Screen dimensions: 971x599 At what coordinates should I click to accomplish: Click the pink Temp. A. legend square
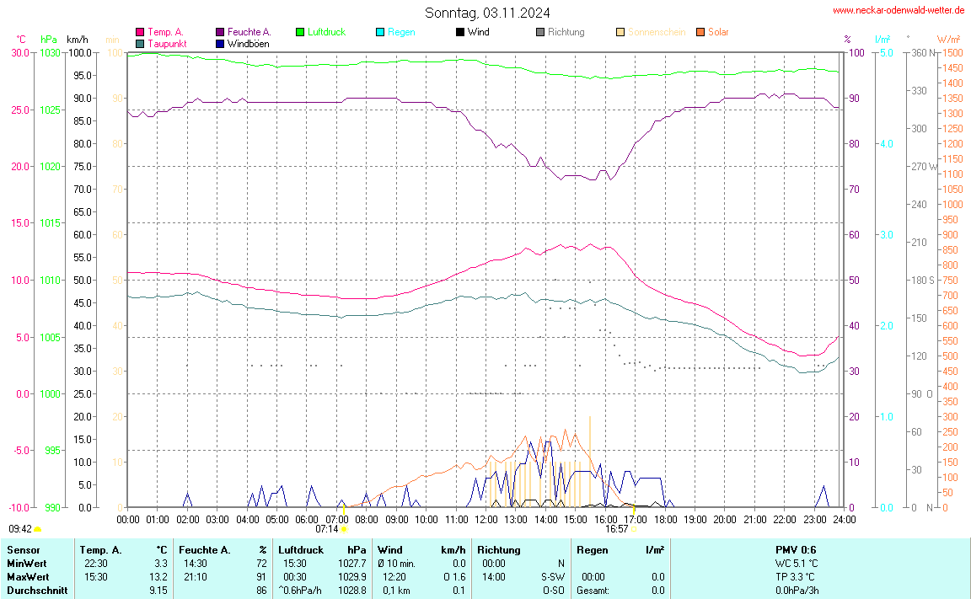[140, 33]
